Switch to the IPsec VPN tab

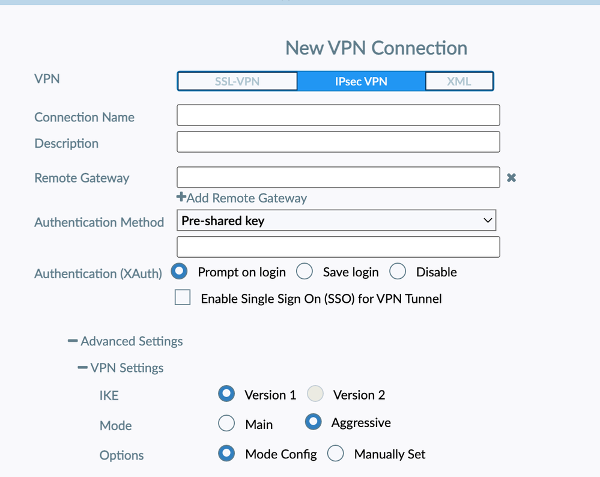(361, 81)
